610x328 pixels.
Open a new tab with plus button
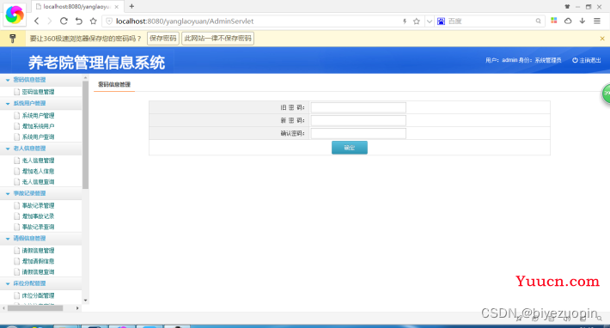132,6
